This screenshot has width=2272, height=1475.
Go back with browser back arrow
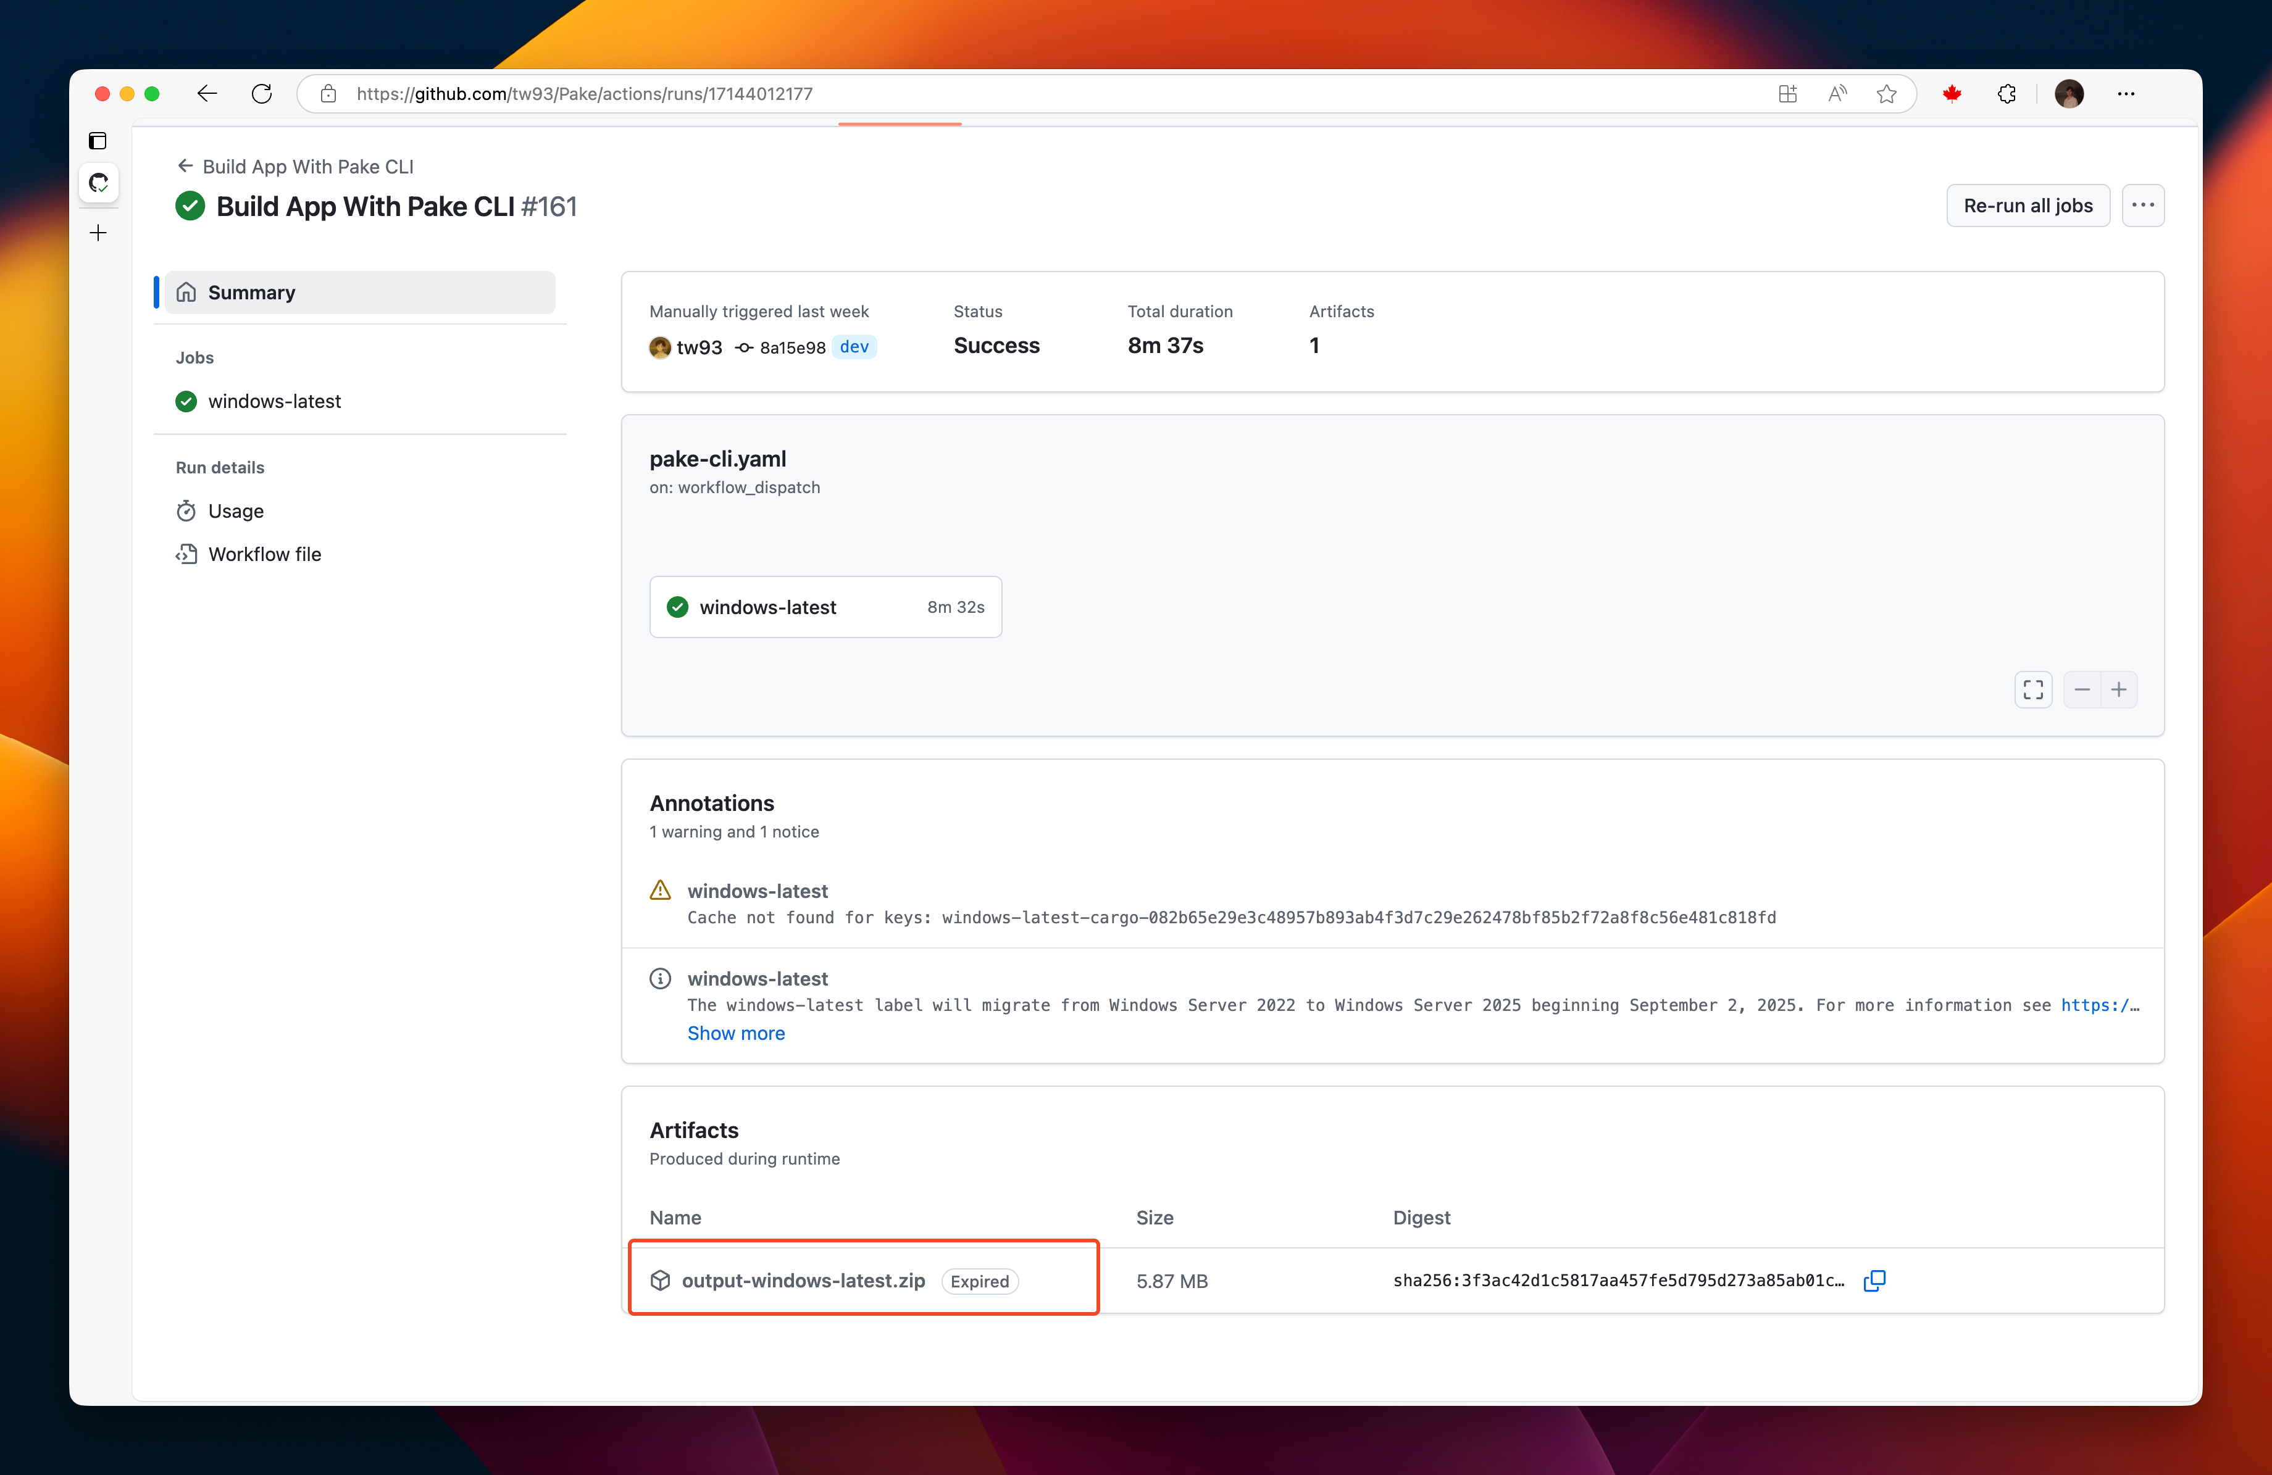tap(207, 94)
